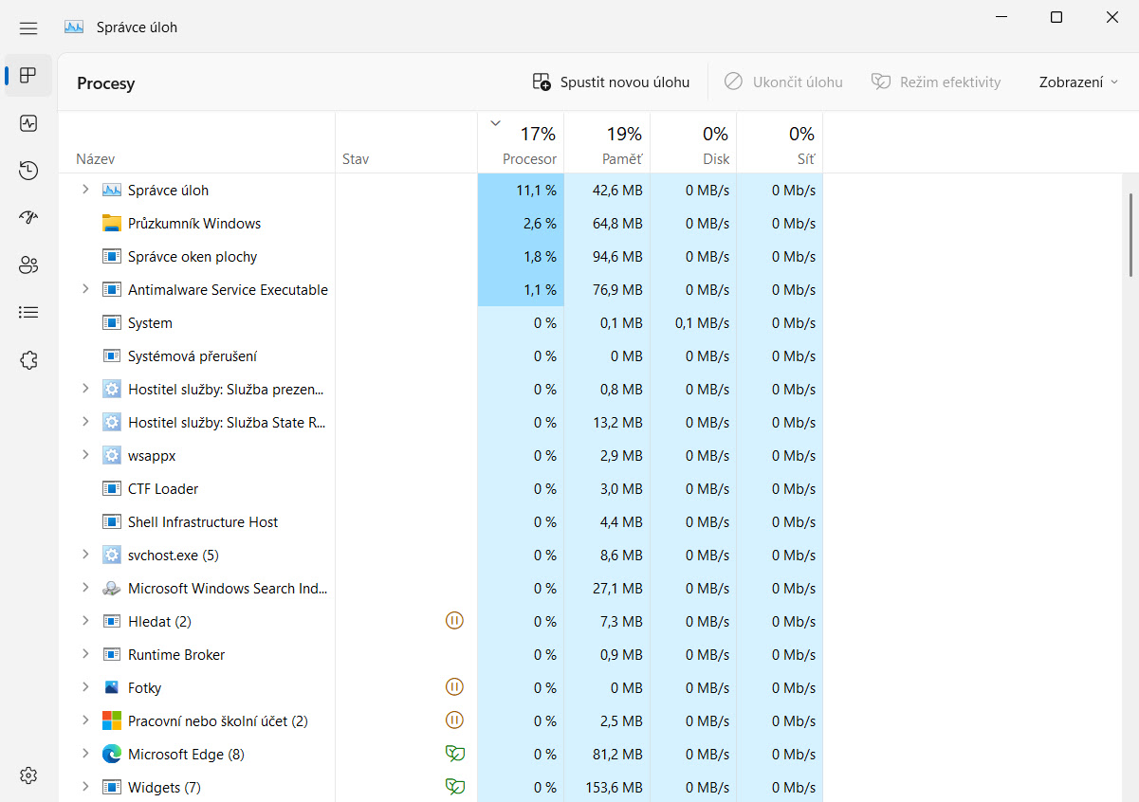
Task: Click the Fotky app icon
Action: pos(112,688)
